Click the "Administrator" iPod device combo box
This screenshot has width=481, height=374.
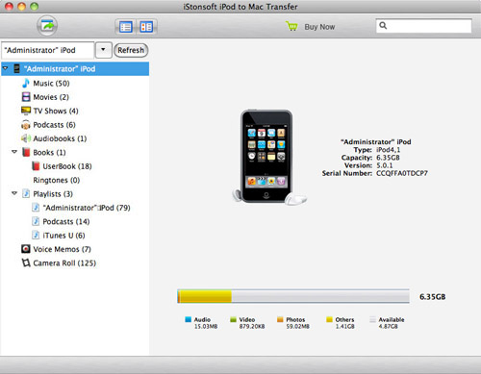(48, 50)
